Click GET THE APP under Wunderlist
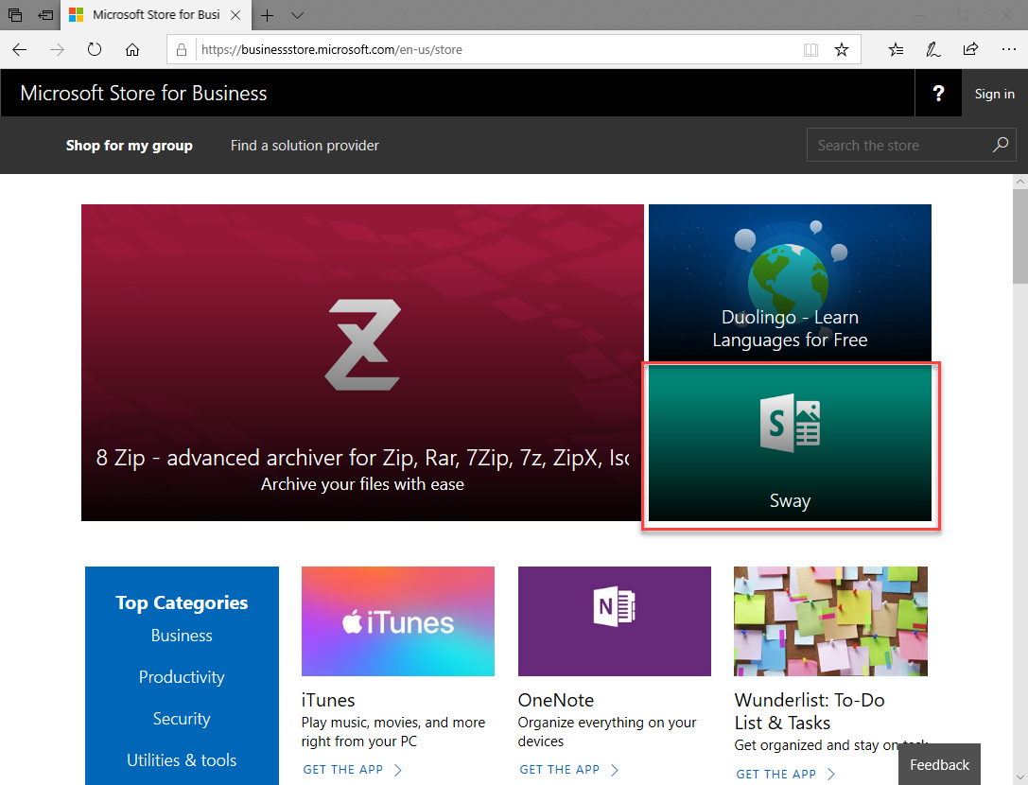Viewport: 1028px width, 785px height. click(x=785, y=774)
